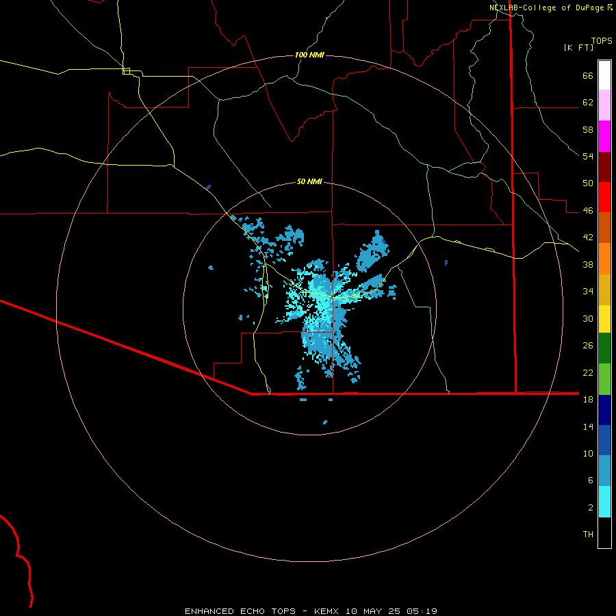Click legend value 38

point(588,264)
